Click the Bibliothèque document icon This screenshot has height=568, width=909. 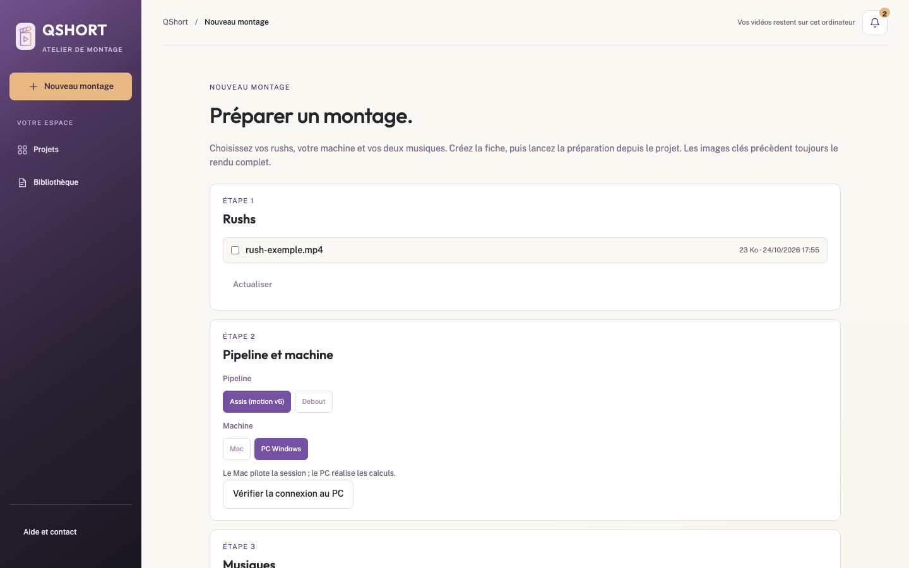coord(22,182)
